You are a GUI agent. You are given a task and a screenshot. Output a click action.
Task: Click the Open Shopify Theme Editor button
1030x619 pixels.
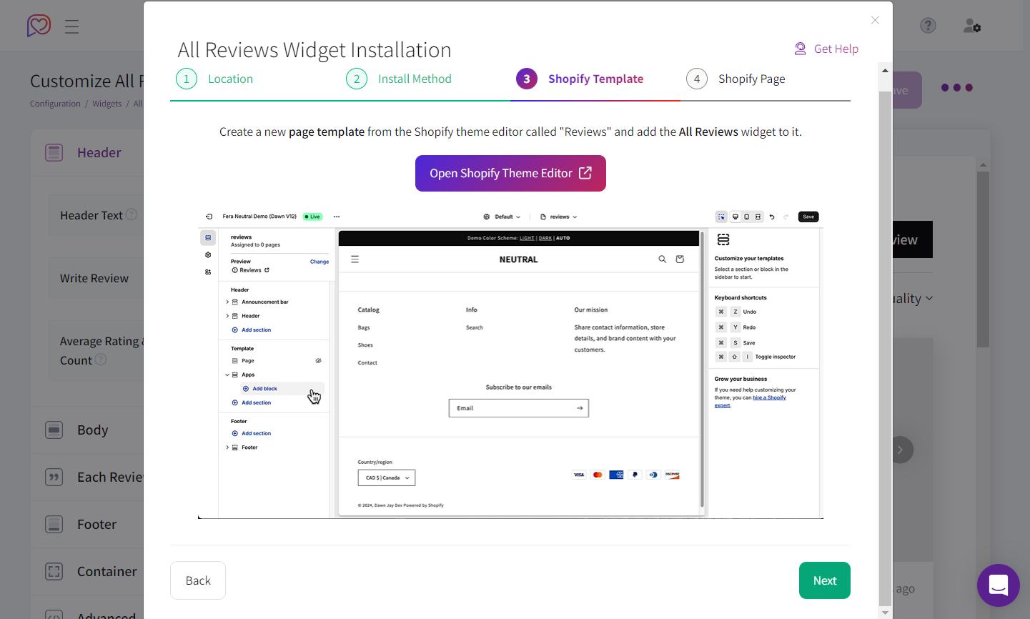point(510,173)
